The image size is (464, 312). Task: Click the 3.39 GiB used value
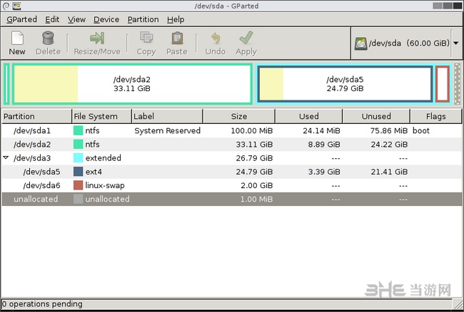(324, 172)
